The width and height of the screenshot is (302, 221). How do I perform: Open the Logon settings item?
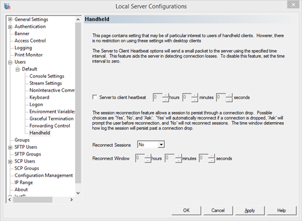coord(36,104)
